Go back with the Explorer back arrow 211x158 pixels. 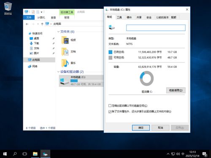click(27, 24)
